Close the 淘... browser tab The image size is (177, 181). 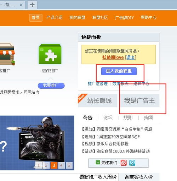[21, 5]
